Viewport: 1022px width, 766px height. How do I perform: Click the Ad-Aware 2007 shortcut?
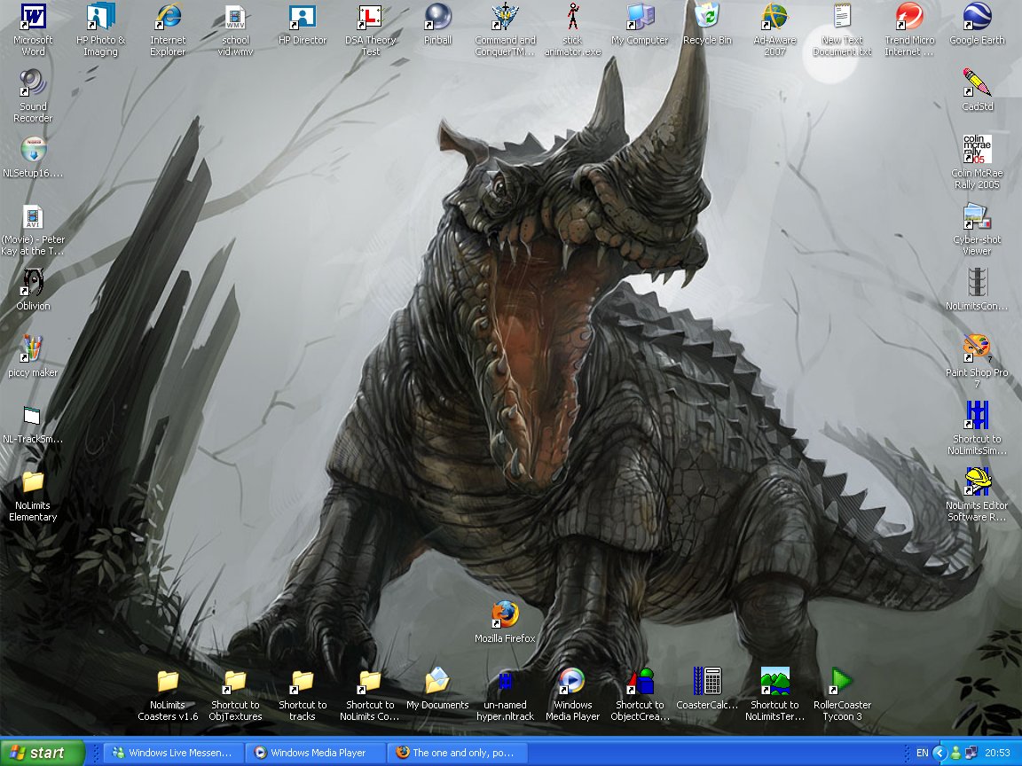pyautogui.click(x=775, y=18)
